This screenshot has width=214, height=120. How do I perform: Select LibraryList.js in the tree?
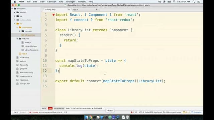click(30, 35)
